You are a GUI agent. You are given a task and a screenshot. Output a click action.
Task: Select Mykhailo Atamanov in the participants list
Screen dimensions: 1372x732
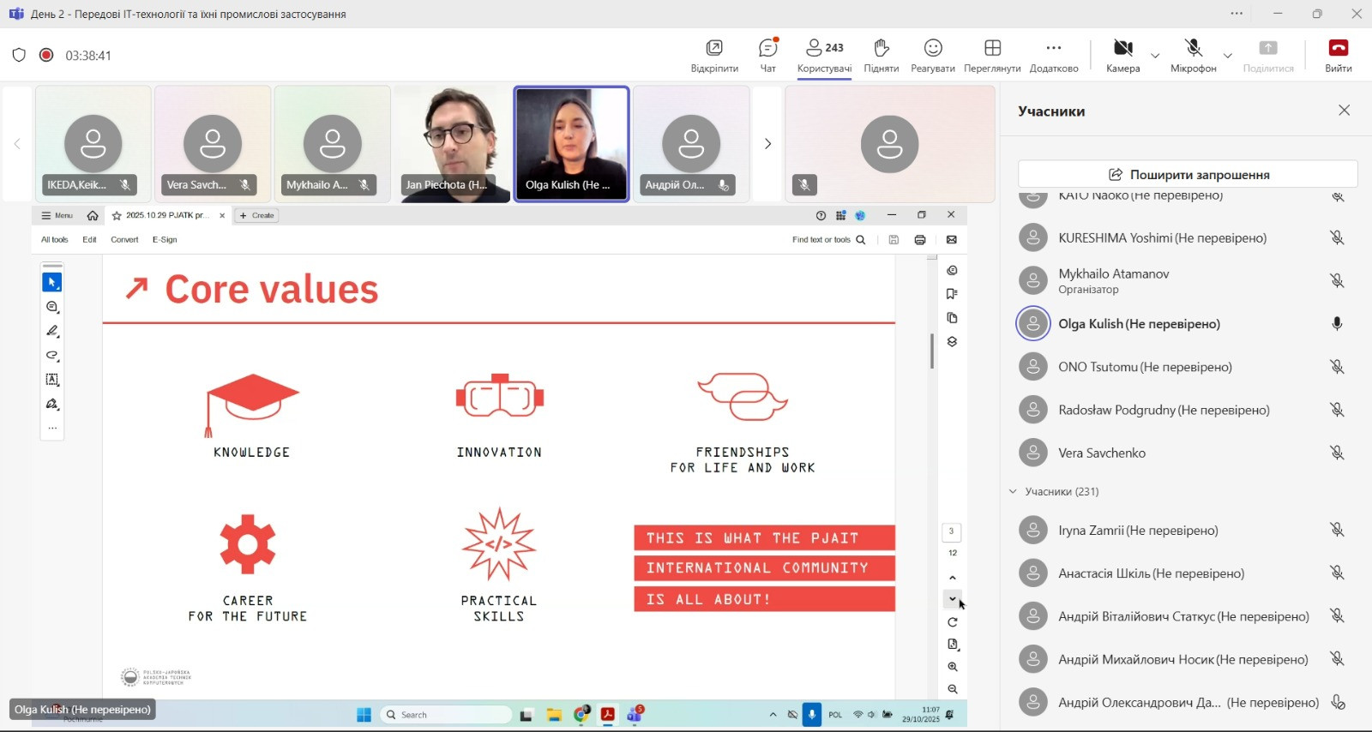tap(1113, 280)
